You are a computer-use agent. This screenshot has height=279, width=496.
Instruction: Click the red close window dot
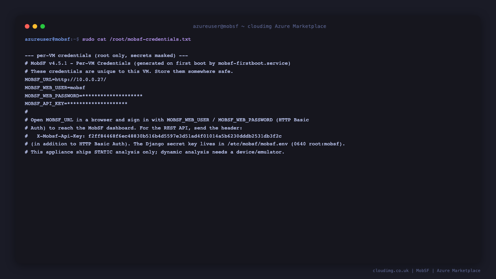click(x=27, y=26)
